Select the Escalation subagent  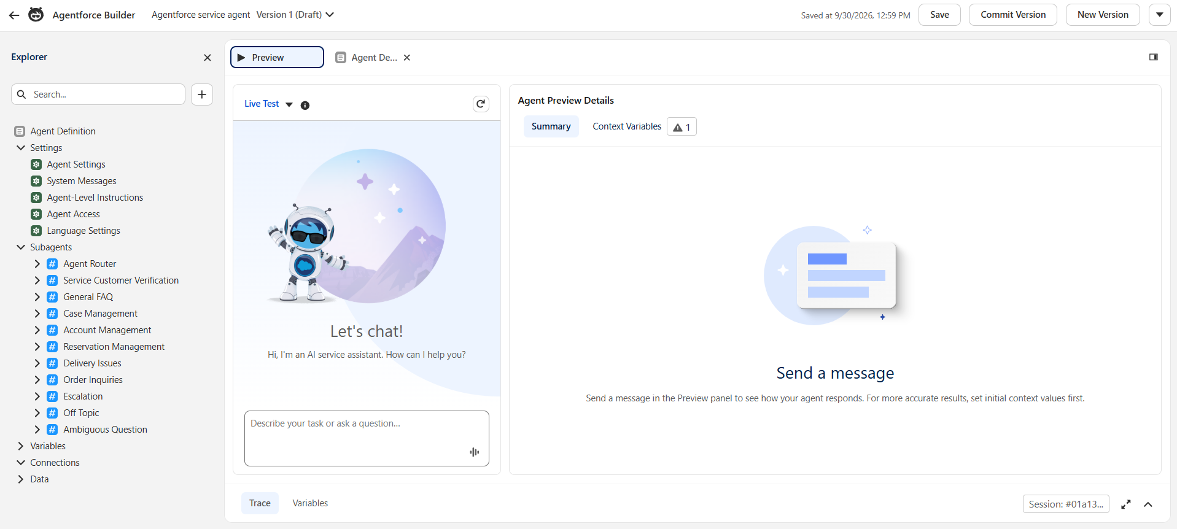pyautogui.click(x=83, y=396)
